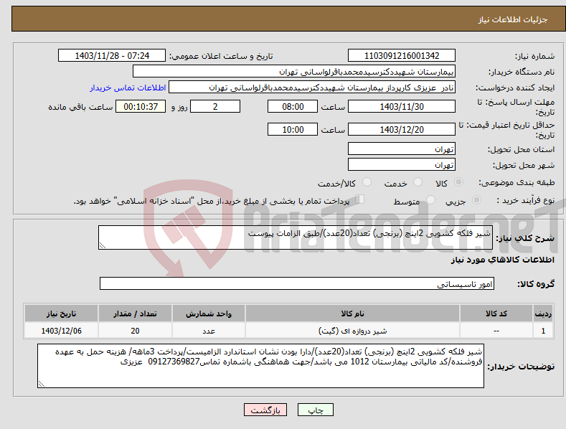Click the resize handle of buyer notes textarea
Image resolution: width=566 pixels, height=429 pixels.
coord(42,384)
